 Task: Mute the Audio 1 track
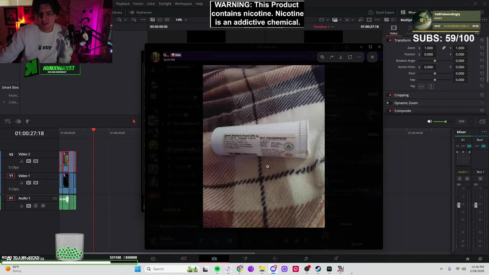[43, 206]
